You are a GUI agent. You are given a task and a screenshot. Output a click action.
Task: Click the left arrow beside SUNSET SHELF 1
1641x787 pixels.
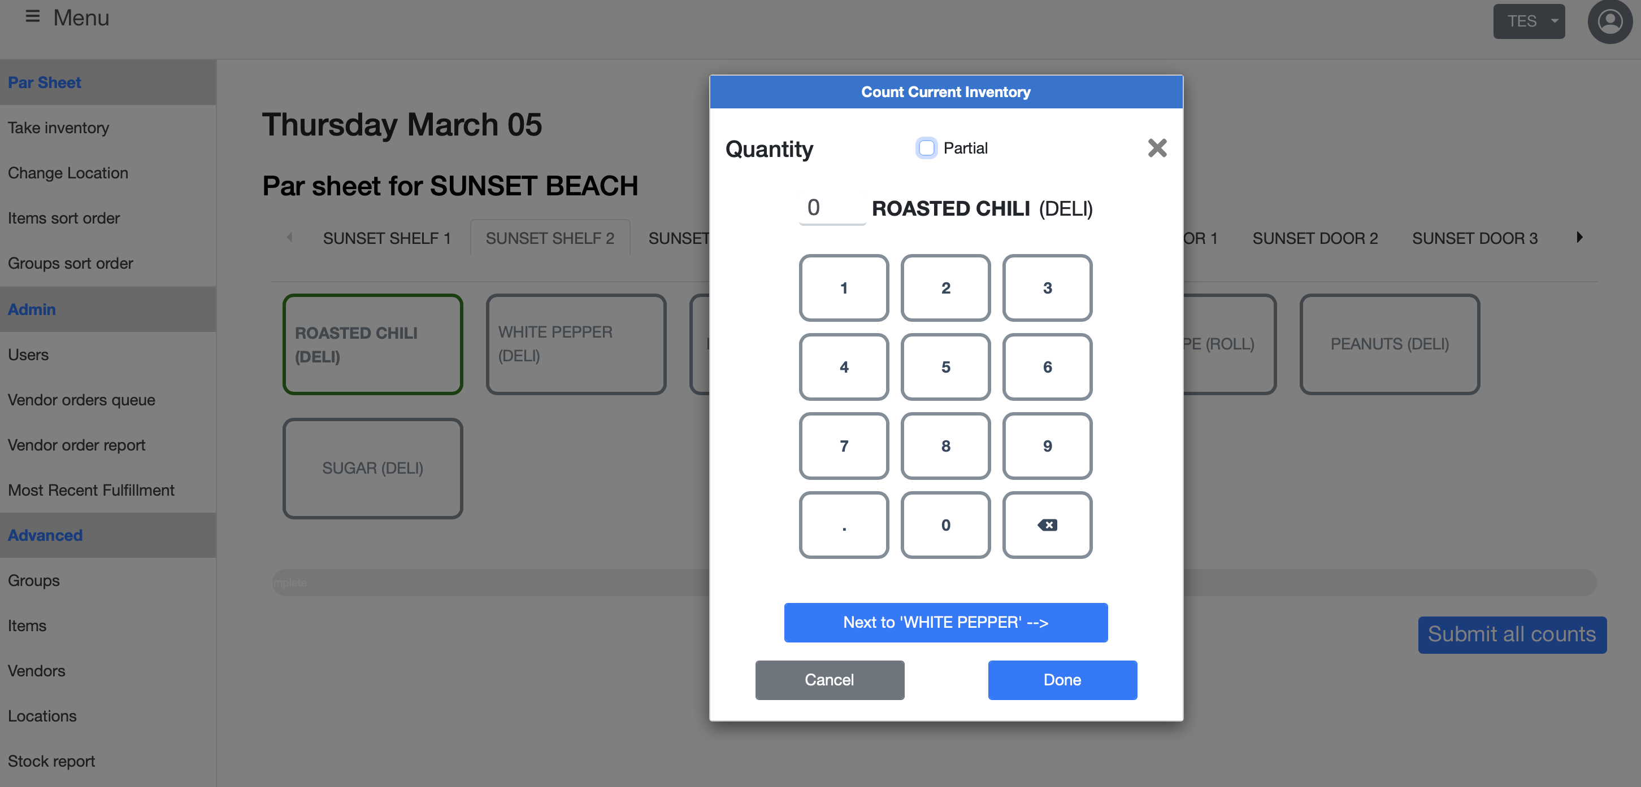(290, 237)
